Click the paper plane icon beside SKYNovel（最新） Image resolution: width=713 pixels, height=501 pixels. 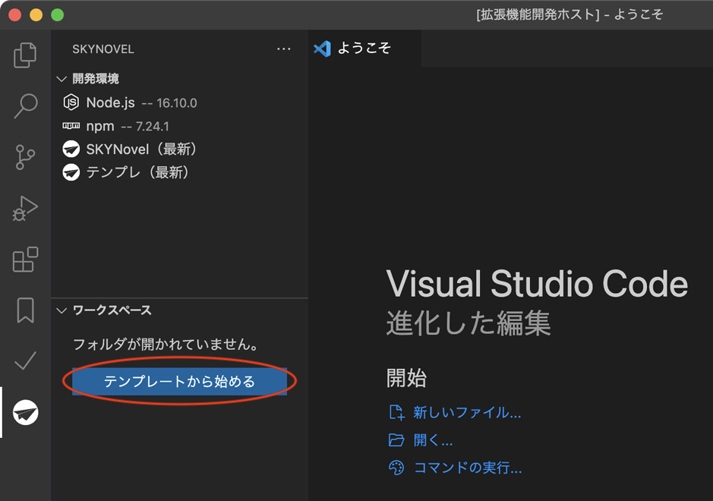click(71, 149)
